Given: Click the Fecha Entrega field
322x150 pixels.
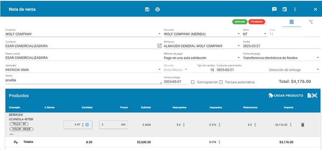Looking at the screenshot, I should (176, 82).
